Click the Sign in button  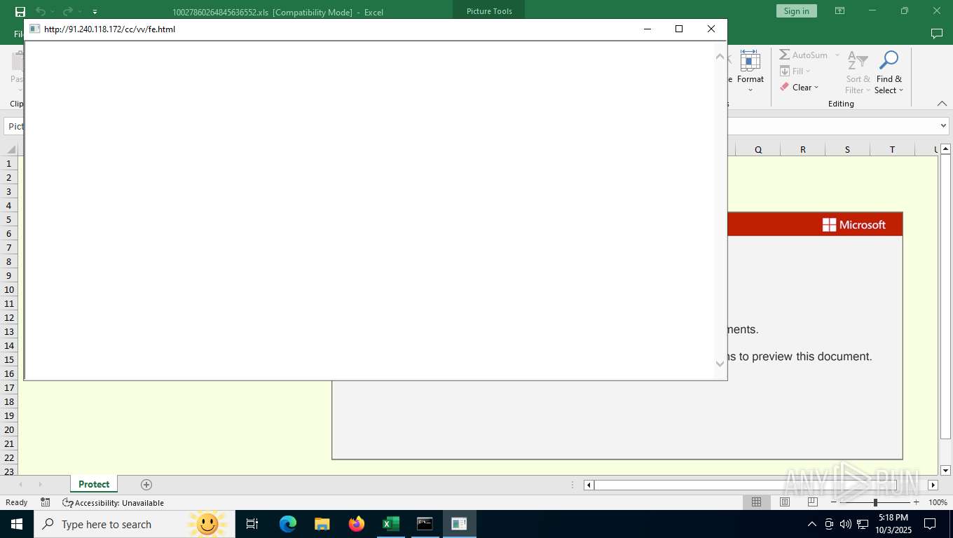pyautogui.click(x=796, y=11)
